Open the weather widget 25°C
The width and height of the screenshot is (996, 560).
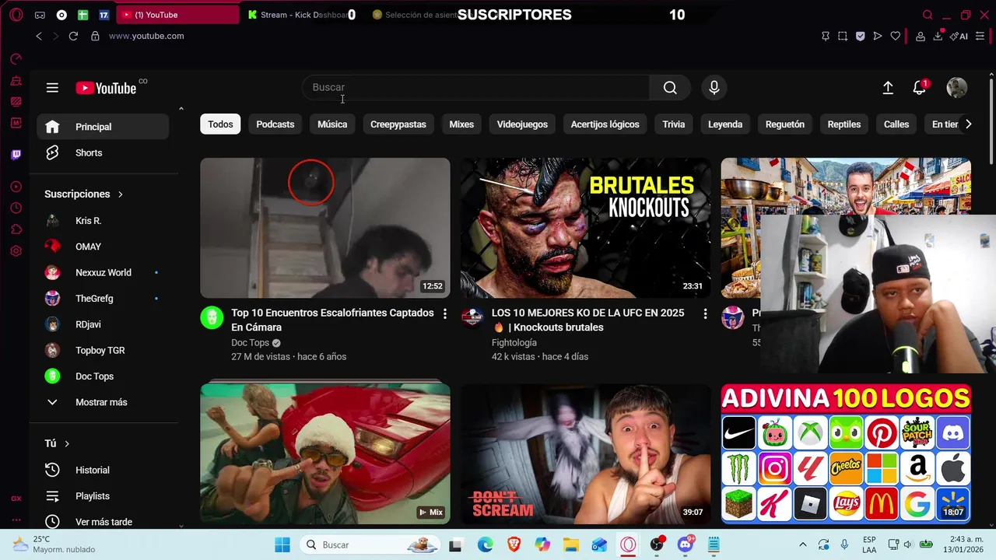(54, 544)
